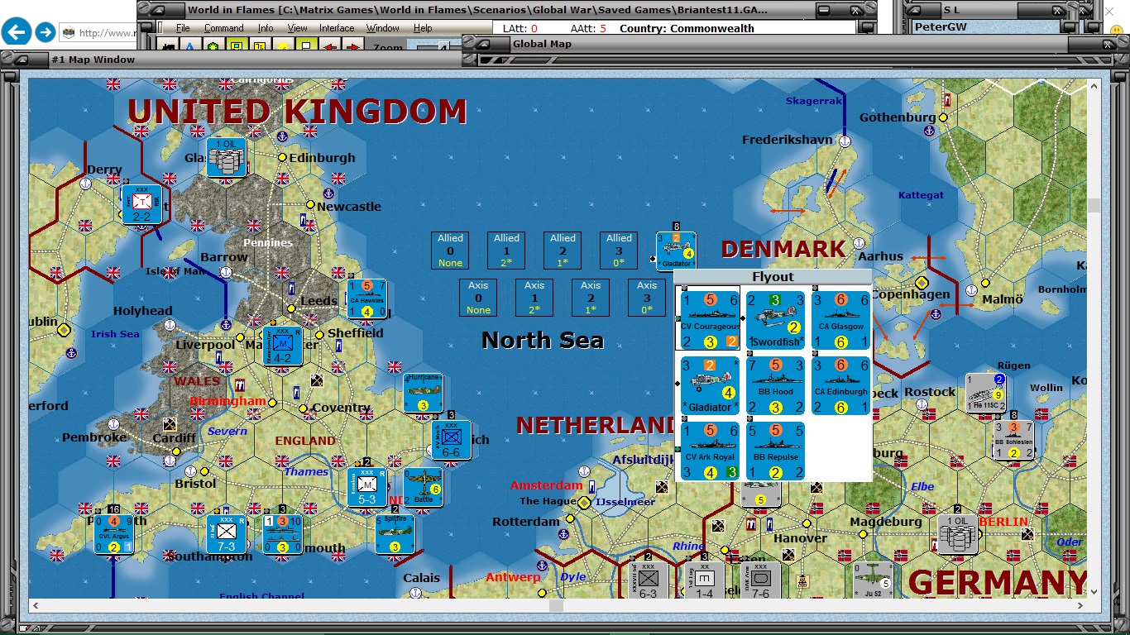Open the Interface menu
Viewport: 1130px width, 635px height.
tap(337, 28)
